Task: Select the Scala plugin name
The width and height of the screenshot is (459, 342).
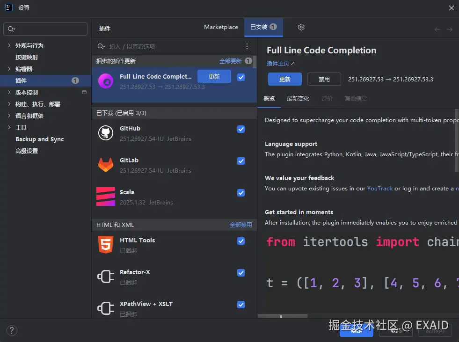Action: point(127,192)
